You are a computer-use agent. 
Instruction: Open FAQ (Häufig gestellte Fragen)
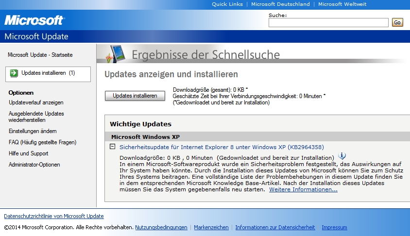click(42, 142)
